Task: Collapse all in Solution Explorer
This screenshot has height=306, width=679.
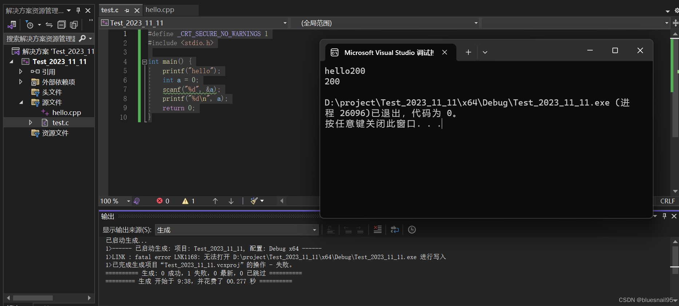Action: pos(62,25)
